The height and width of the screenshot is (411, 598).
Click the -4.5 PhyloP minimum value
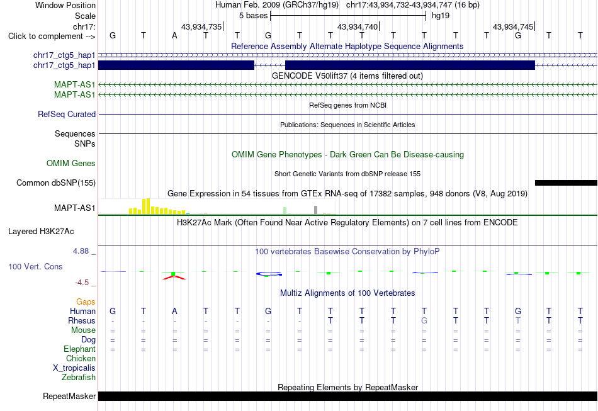(82, 283)
